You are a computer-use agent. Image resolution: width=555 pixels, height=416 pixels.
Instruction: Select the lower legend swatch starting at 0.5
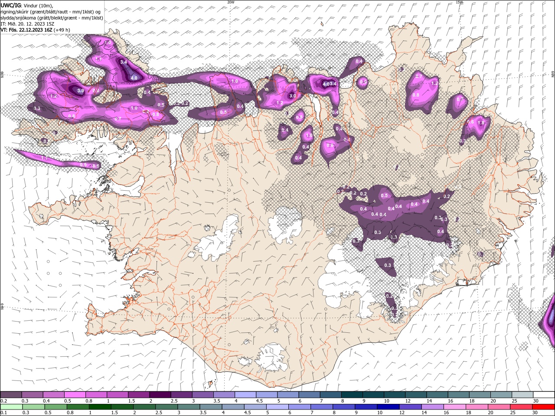coord(55,407)
